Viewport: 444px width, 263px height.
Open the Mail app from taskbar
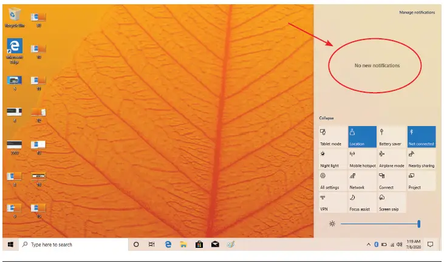(215, 244)
